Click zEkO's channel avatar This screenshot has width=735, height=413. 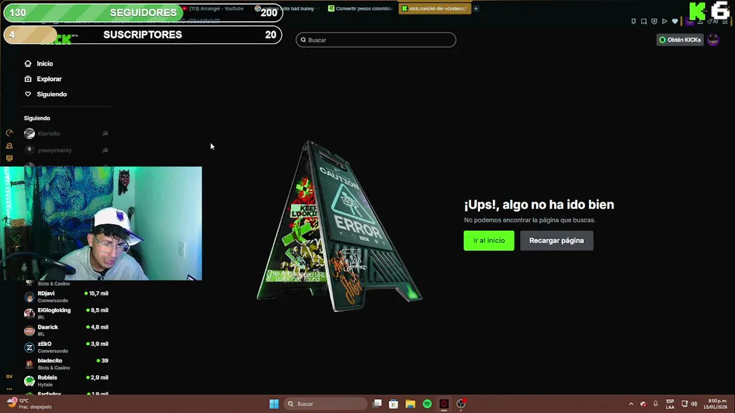point(29,347)
